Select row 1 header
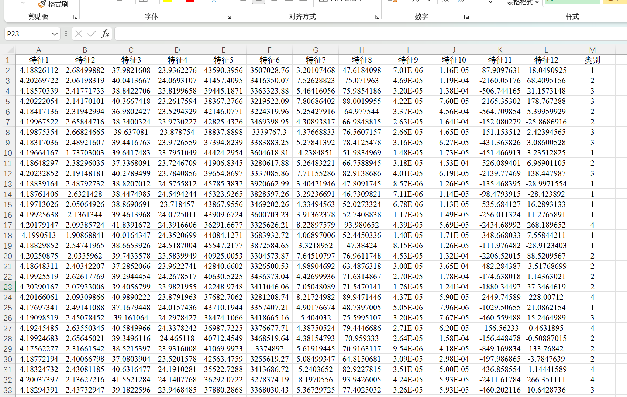Image resolution: width=627 pixels, height=397 pixels. [x=8, y=60]
